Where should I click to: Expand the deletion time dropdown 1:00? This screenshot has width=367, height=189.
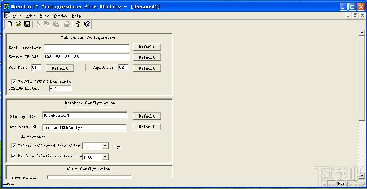(105, 157)
